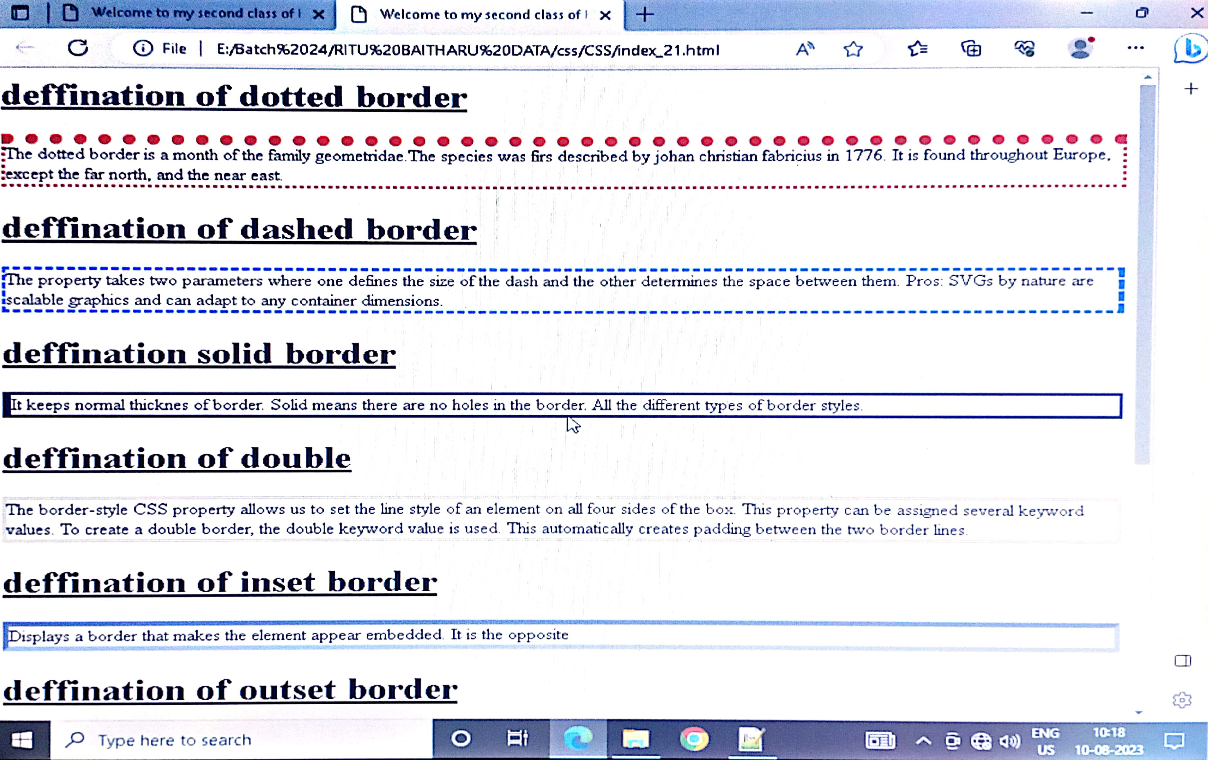1208x760 pixels.
Task: Close the active second tab
Action: coord(606,15)
